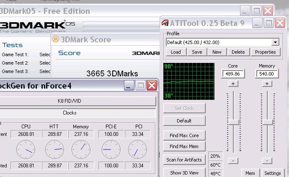Click the Set Clock button
Image resolution: width=289 pixels, height=177 pixels.
click(184, 108)
